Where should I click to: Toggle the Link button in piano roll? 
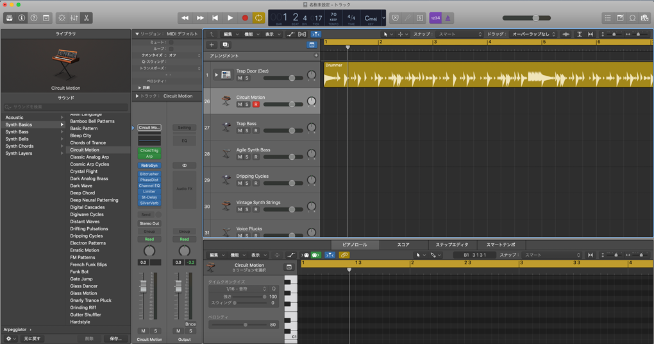click(344, 255)
